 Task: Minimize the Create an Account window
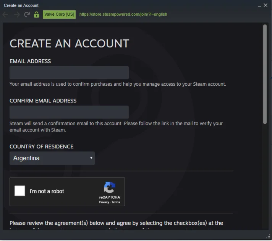tap(259, 6)
